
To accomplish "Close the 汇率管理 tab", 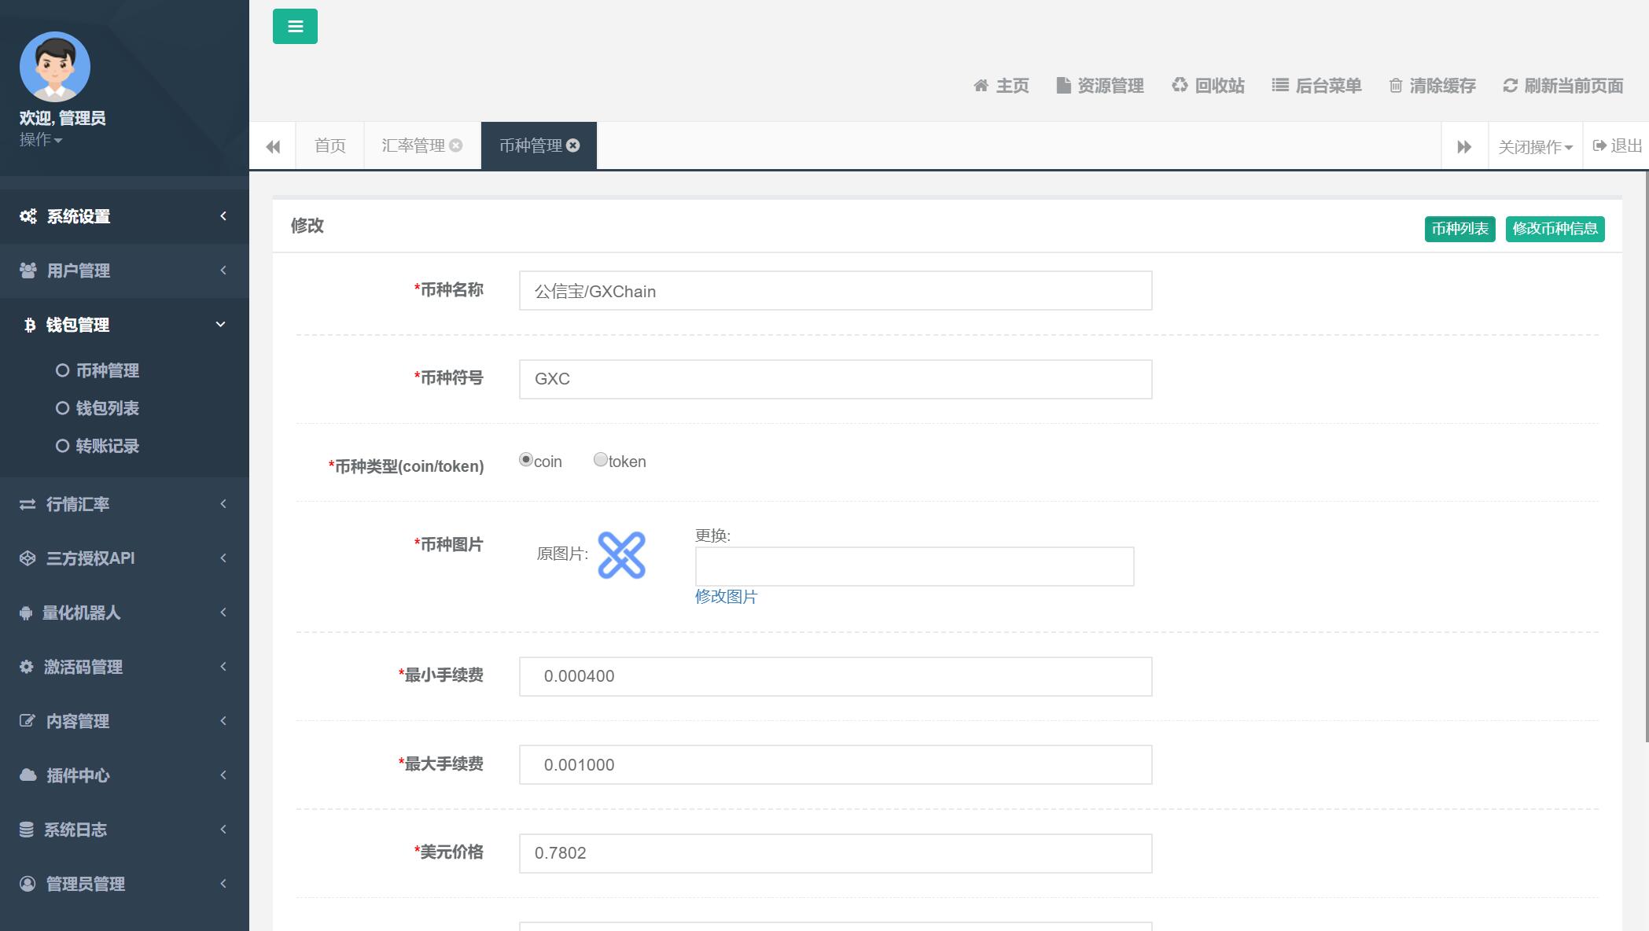I will coord(456,145).
